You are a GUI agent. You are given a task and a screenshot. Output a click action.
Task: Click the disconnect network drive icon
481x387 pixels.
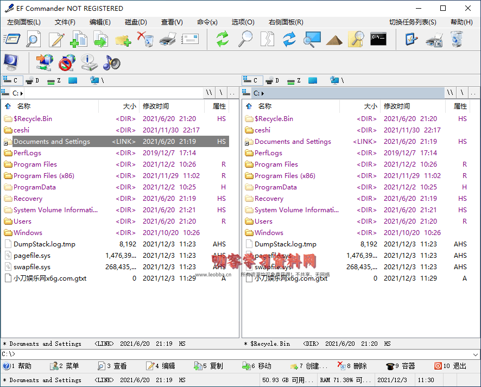tap(67, 62)
